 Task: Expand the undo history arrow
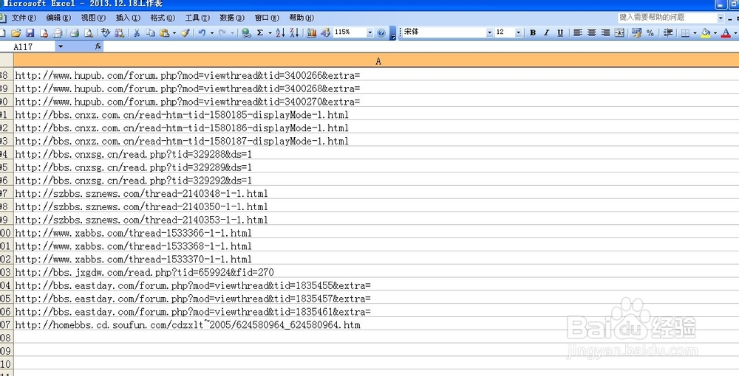point(211,33)
